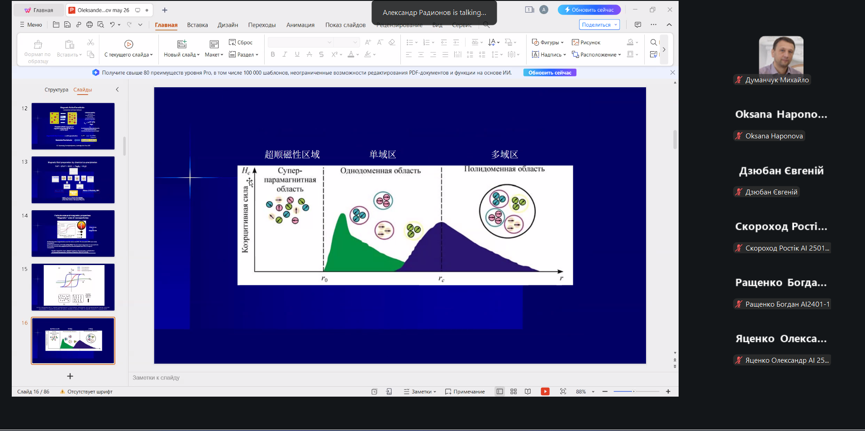
Task: Switch to slide sorter grid view
Action: (513, 392)
